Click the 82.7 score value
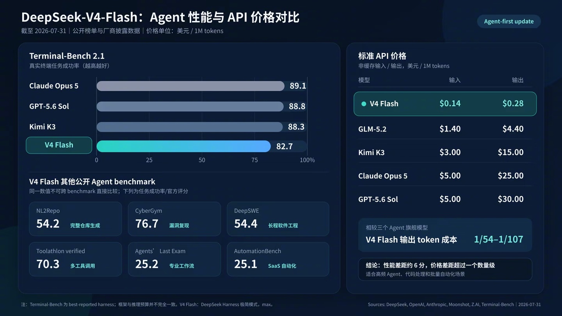Viewport: 562px width, 316px height. click(x=285, y=146)
